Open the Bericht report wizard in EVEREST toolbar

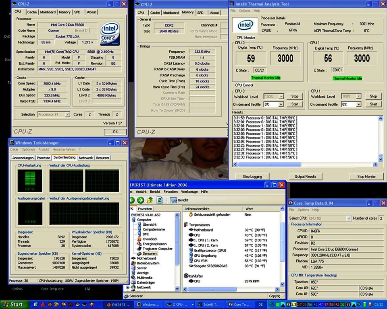[x=179, y=200]
